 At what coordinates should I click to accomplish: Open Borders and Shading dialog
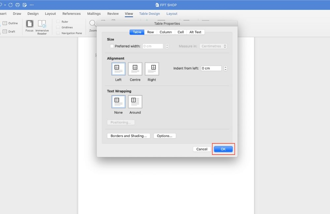coord(129,136)
